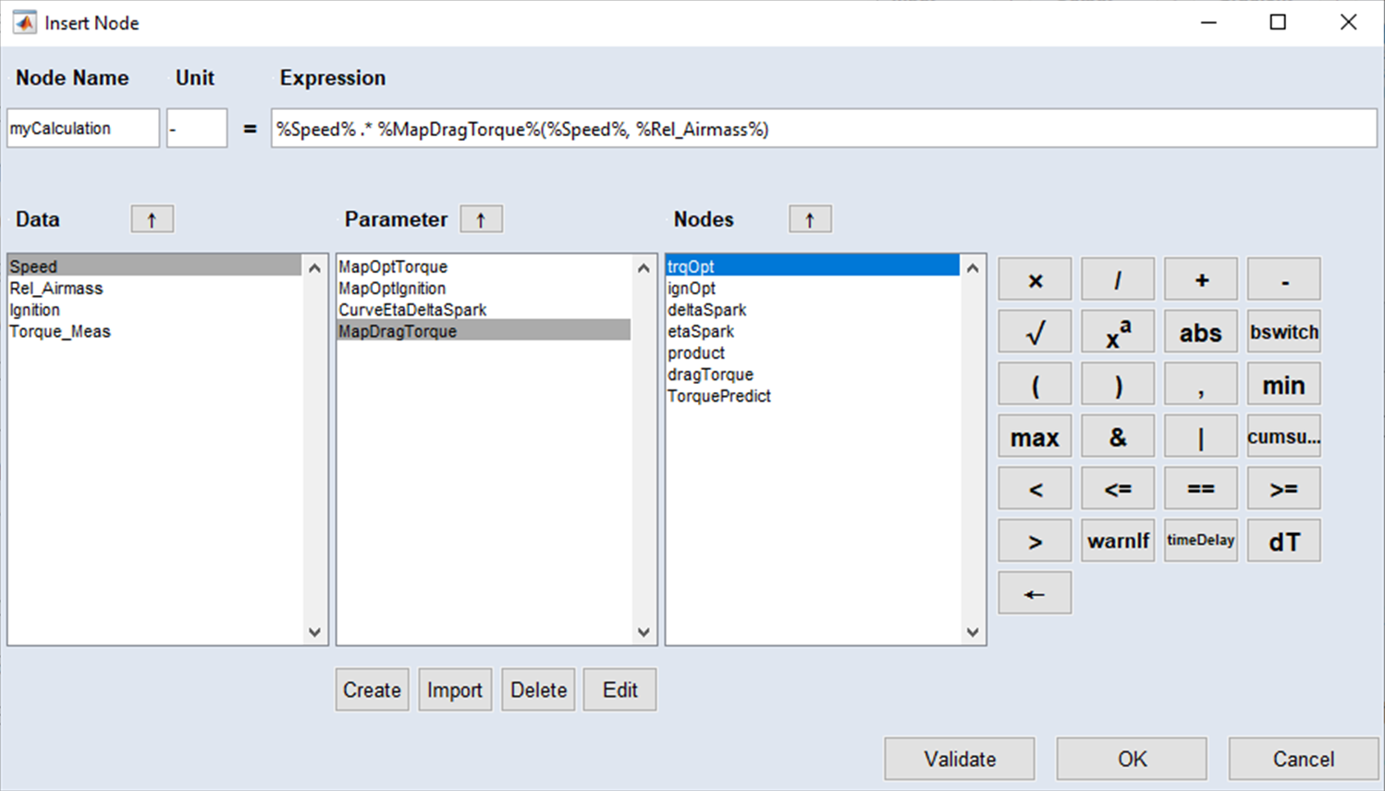1385x791 pixels.
Task: Select CurveEtaDeltaSpark parameter
Action: pos(484,310)
